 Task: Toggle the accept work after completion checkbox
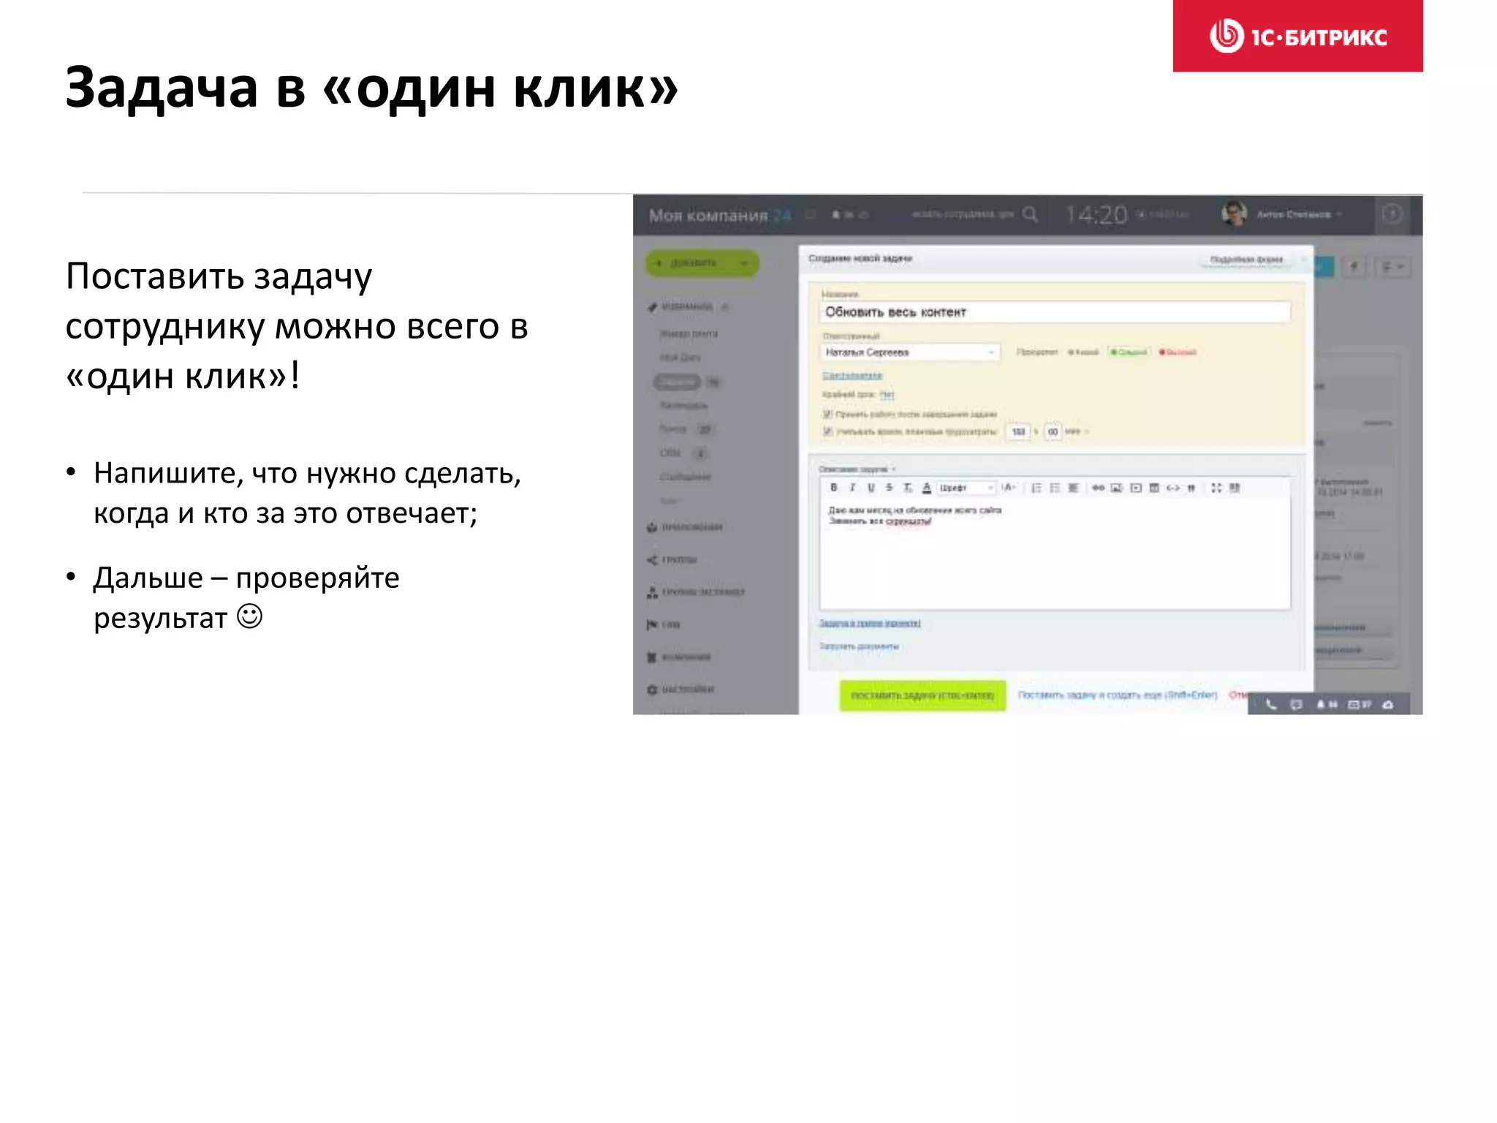(827, 414)
